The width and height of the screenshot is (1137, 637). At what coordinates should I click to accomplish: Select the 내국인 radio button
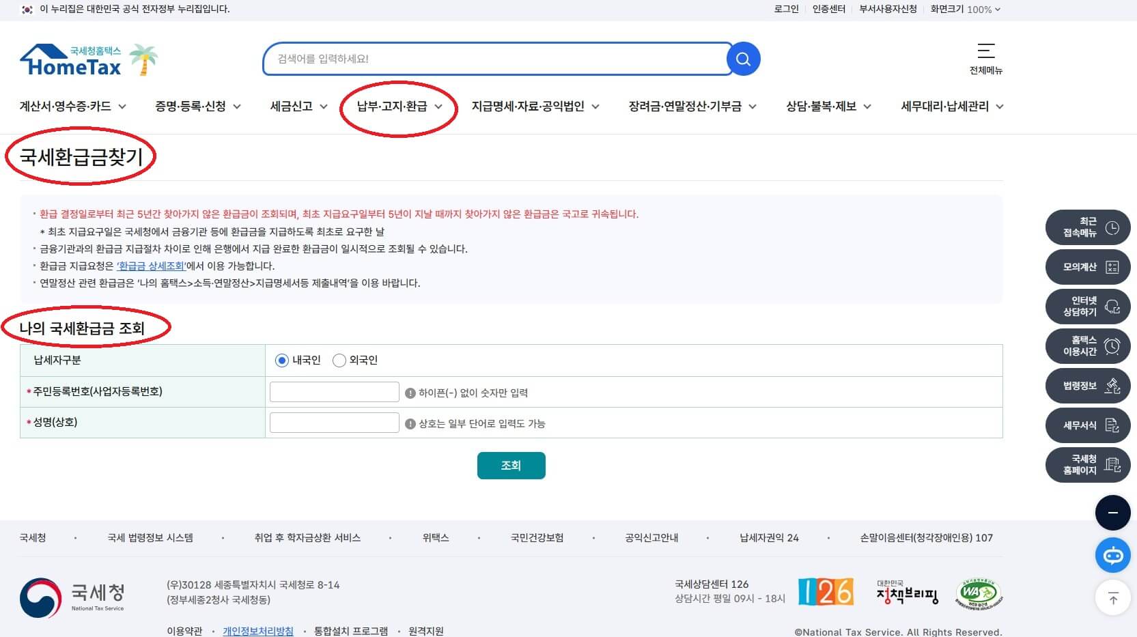tap(281, 360)
